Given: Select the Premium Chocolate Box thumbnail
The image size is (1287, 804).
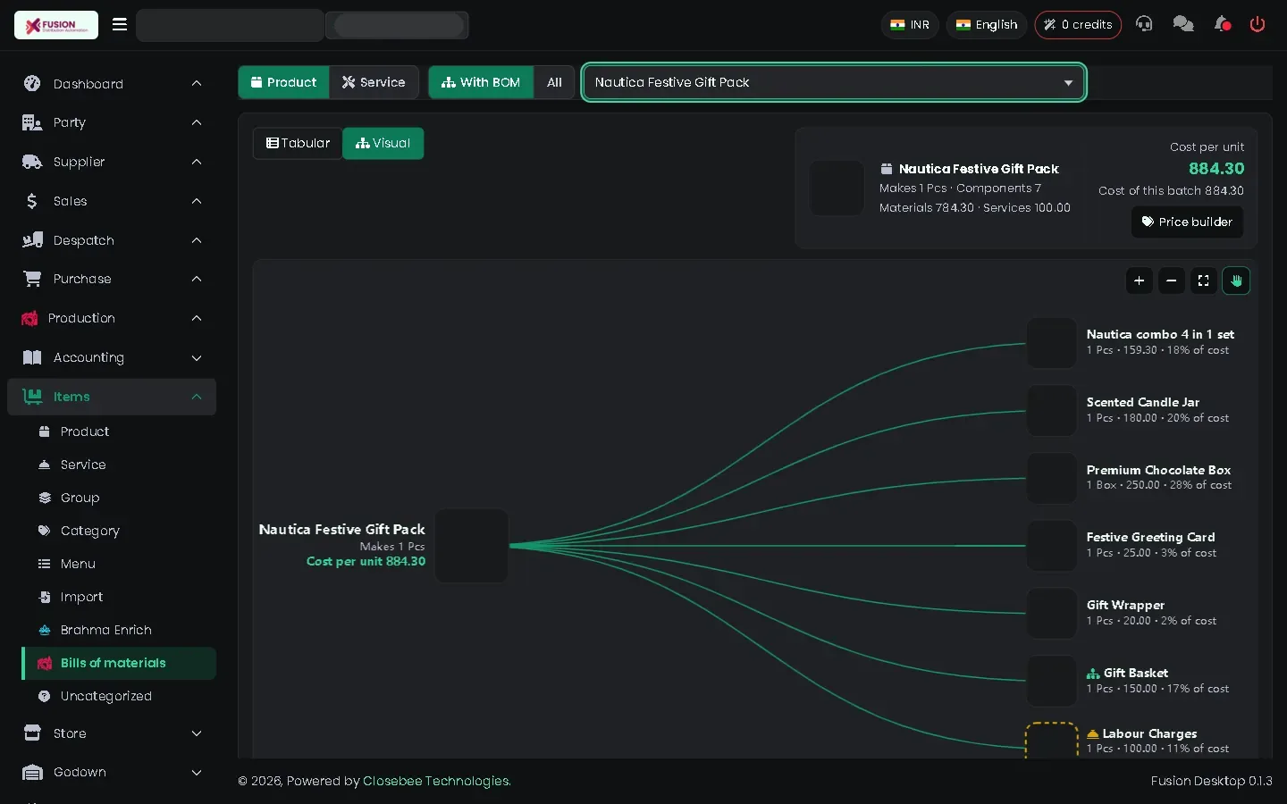Looking at the screenshot, I should pyautogui.click(x=1052, y=478).
